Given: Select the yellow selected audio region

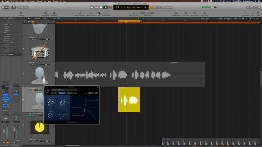Looking at the screenshot, I should click(x=129, y=100).
